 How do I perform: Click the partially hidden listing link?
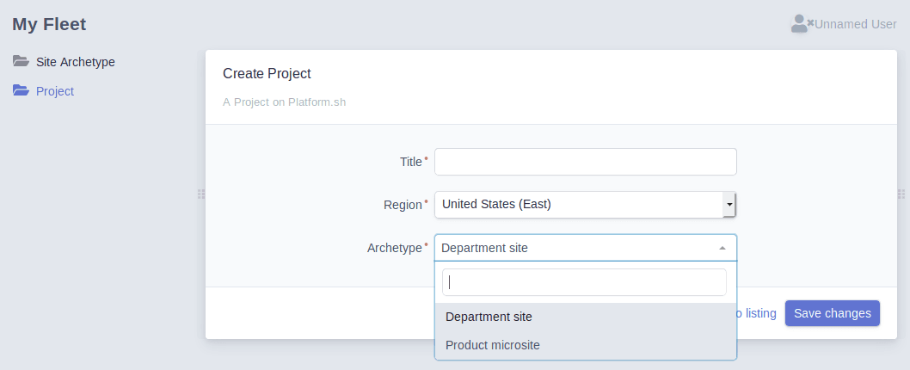[x=757, y=314]
